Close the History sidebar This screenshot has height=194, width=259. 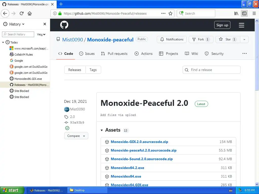coord(45,24)
